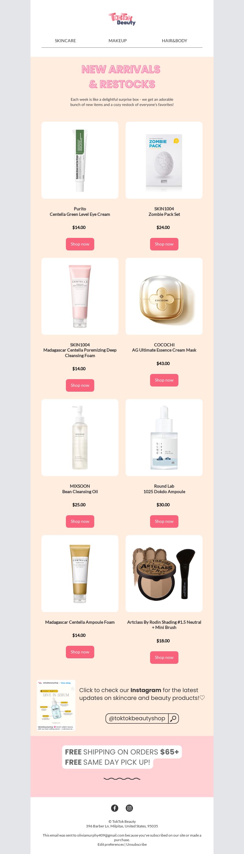Shop now for Purito Eye Cream
Image resolution: width=244 pixels, height=854 pixels.
tap(80, 244)
